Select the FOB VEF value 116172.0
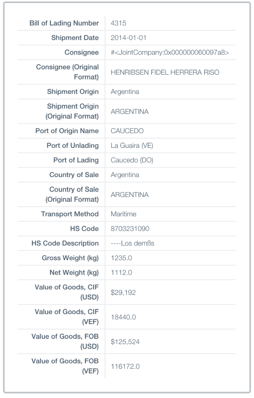Screen dimensions: 254x398 [x=125, y=367]
